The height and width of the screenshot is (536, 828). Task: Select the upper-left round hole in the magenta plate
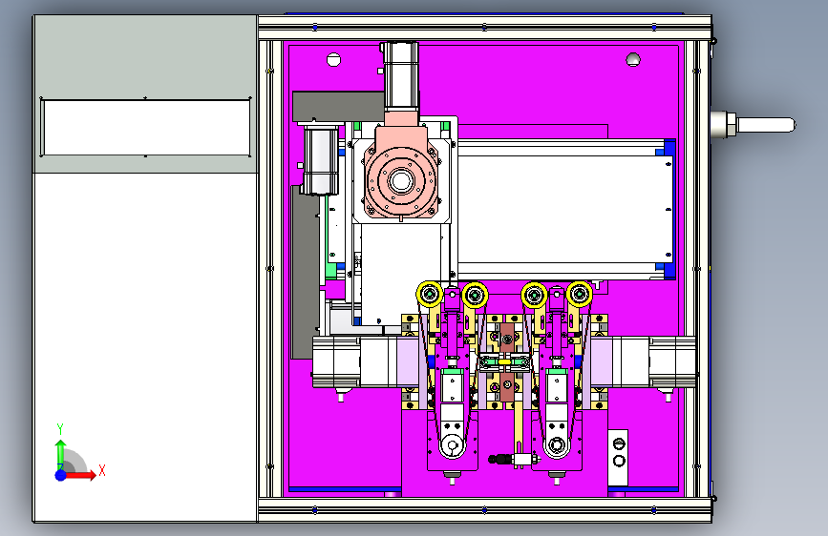click(x=333, y=60)
